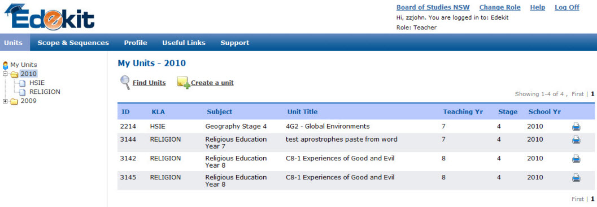The width and height of the screenshot is (597, 207).
Task: Open the Board of Studies NSW link
Action: 433,7
